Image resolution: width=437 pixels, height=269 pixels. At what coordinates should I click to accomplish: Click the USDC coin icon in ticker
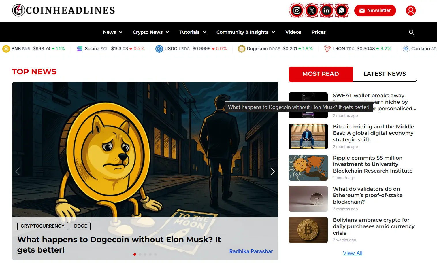tap(159, 49)
